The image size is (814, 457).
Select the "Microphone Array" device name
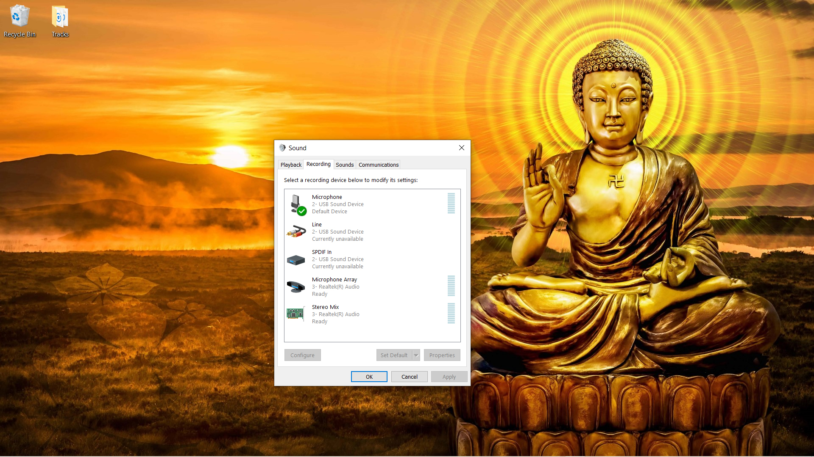coord(335,279)
